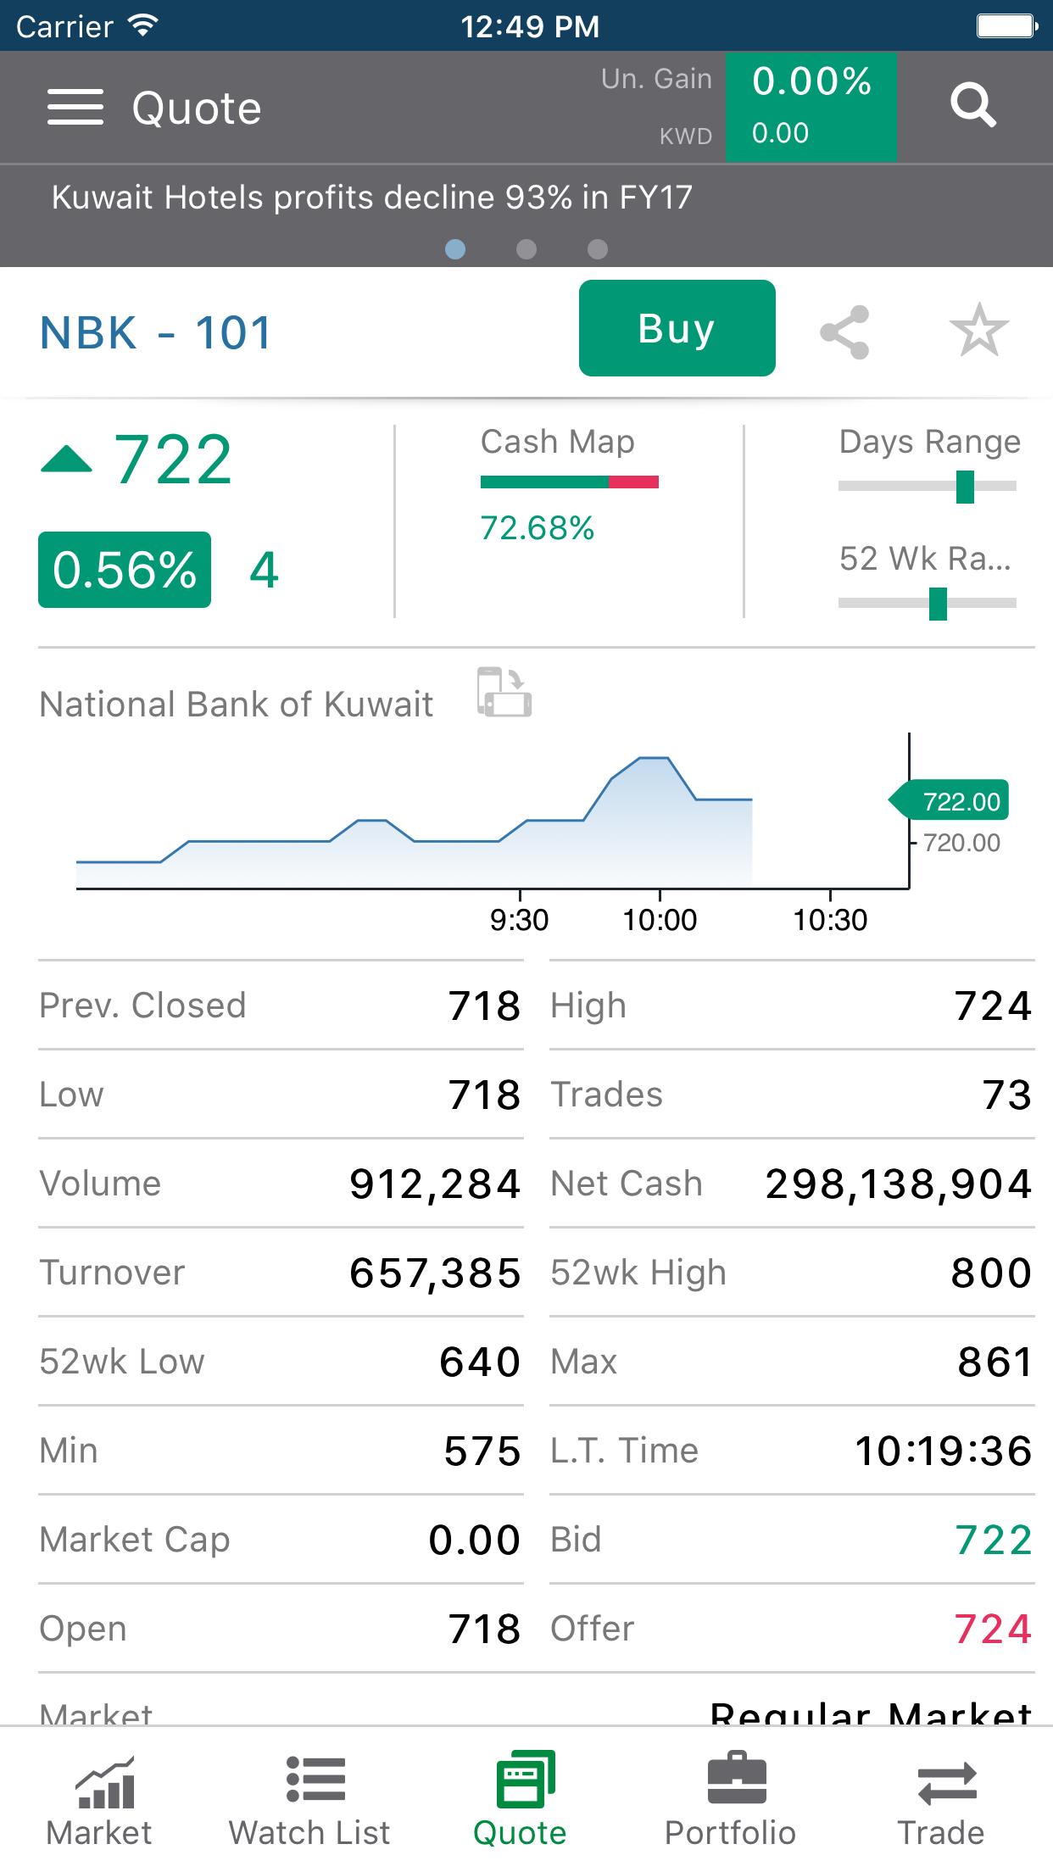Tap the NBK intraday price chart

(492, 822)
